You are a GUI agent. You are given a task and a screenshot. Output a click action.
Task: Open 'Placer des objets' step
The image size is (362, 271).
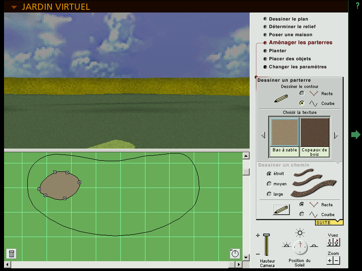point(290,59)
